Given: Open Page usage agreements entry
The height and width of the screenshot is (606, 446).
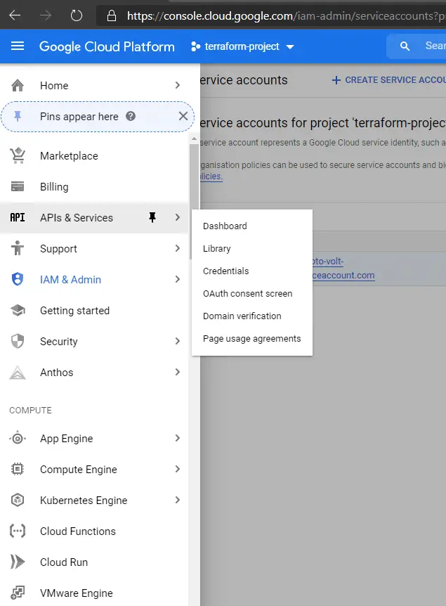Looking at the screenshot, I should (251, 339).
